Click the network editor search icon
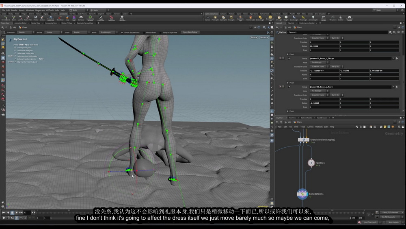The height and width of the screenshot is (229, 406). pos(399,127)
